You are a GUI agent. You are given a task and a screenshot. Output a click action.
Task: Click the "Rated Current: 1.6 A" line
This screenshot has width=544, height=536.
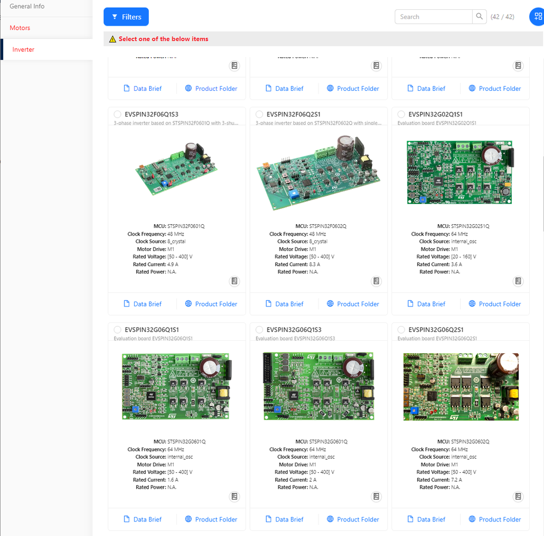click(x=156, y=479)
